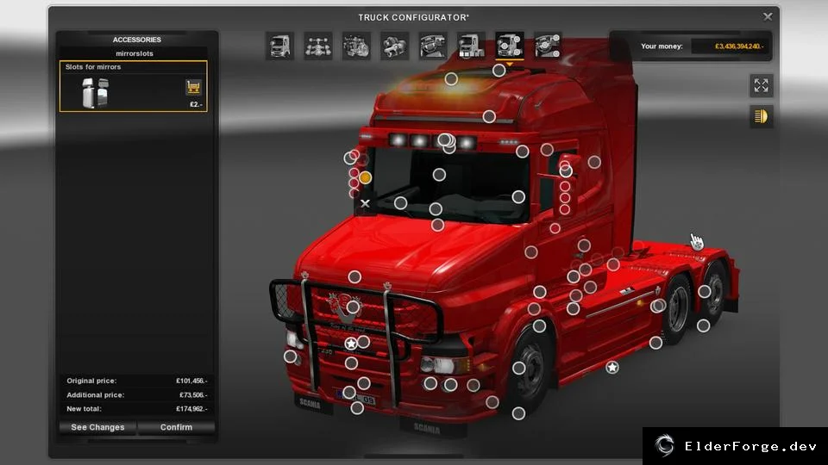Toggle the truck headlights preview
Viewport: 828px width, 465px height.
pos(761,116)
